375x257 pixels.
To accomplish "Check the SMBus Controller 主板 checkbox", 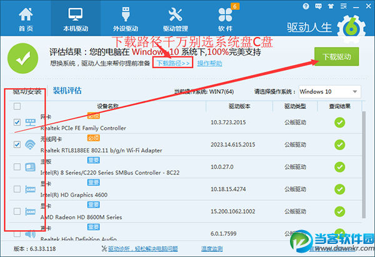I will 17,167.
